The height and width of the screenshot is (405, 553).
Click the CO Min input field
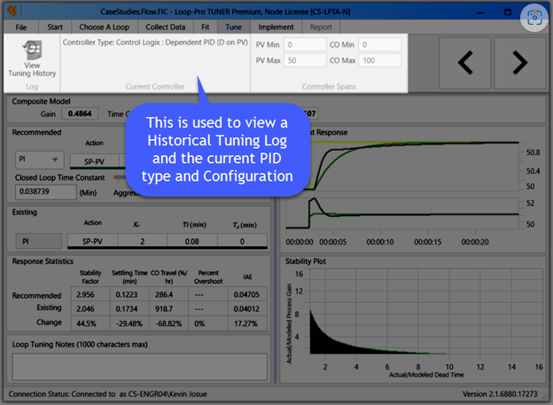pyautogui.click(x=380, y=45)
